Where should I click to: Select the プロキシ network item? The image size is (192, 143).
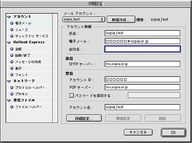click(29, 94)
